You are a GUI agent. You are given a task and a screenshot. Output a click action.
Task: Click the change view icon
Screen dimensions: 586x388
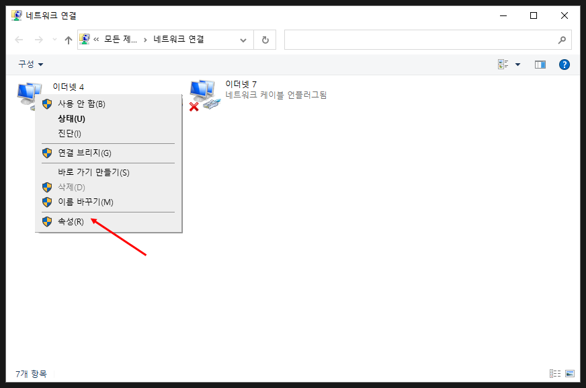pyautogui.click(x=503, y=65)
